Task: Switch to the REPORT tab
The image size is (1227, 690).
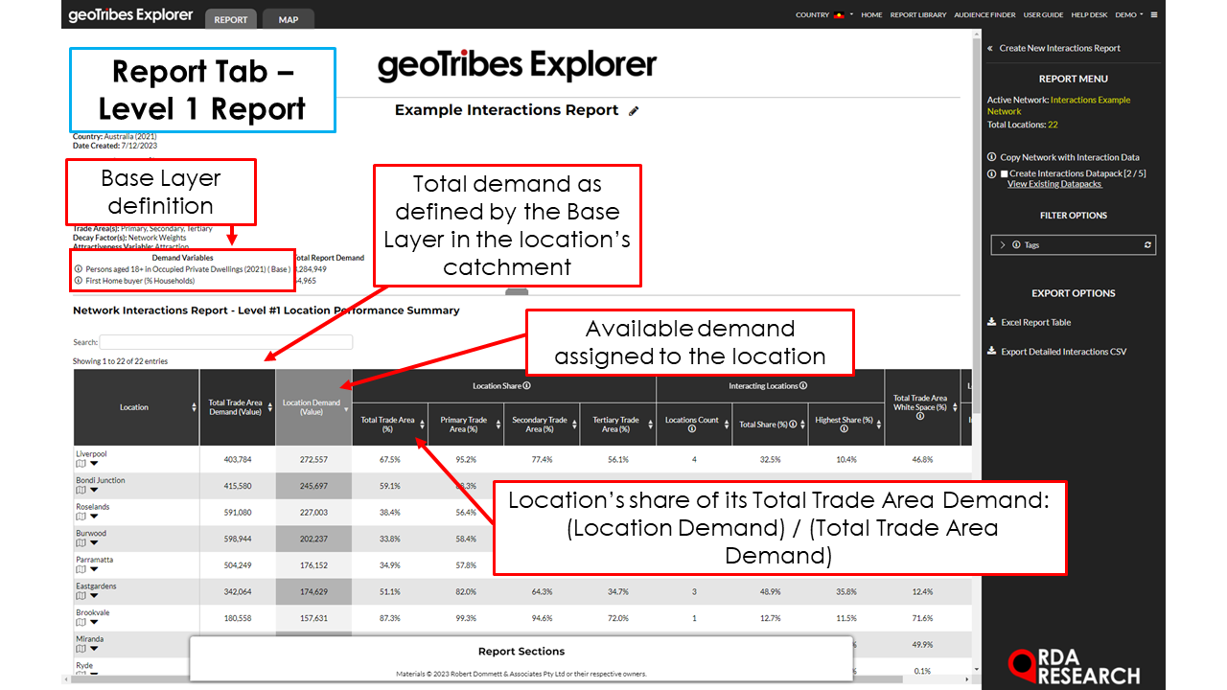Action: point(231,19)
